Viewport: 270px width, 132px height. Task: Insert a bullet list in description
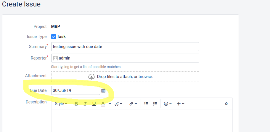[146, 104]
